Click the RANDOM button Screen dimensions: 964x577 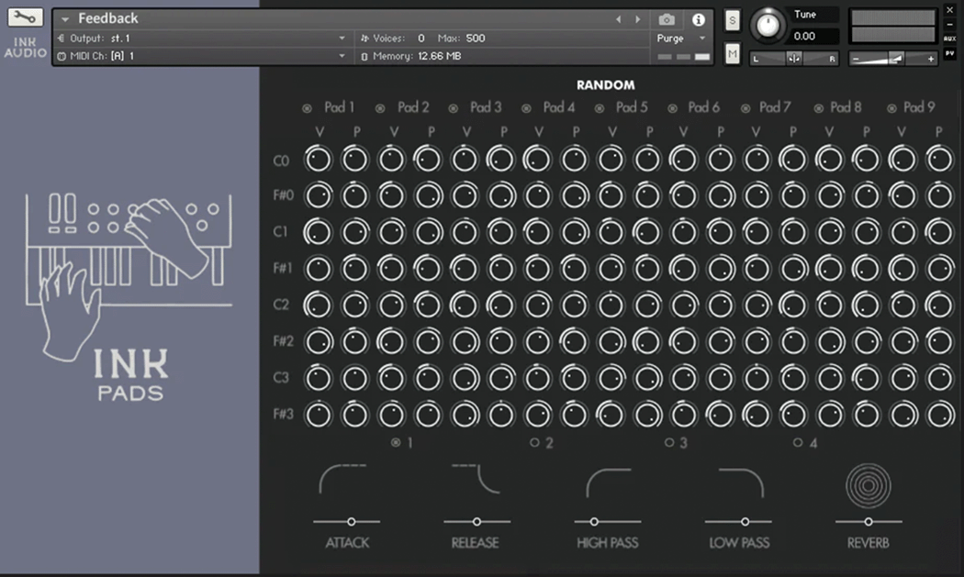[x=606, y=84]
